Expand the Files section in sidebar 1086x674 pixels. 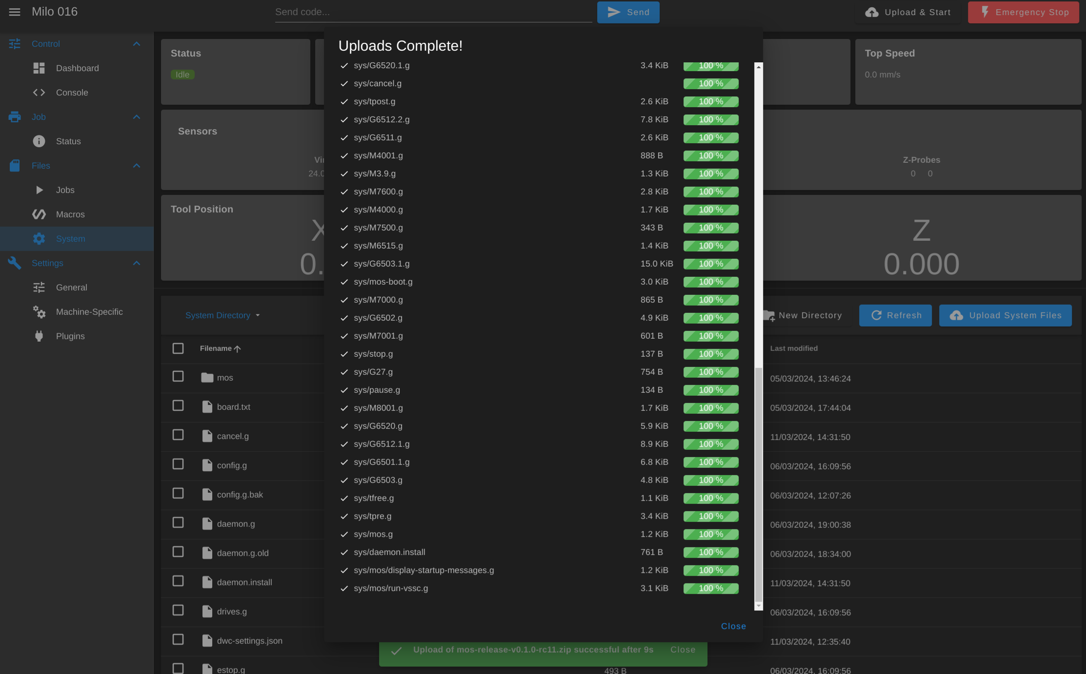[x=136, y=165]
